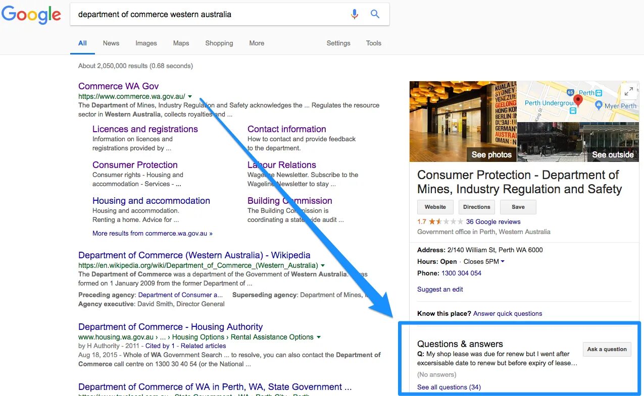Click the Related articles link

pyautogui.click(x=203, y=346)
